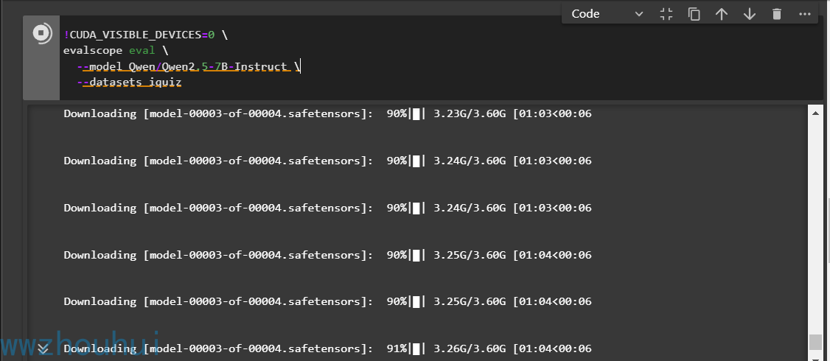Click the code line '--datasets iquiz'
830x361 pixels.
click(x=129, y=83)
